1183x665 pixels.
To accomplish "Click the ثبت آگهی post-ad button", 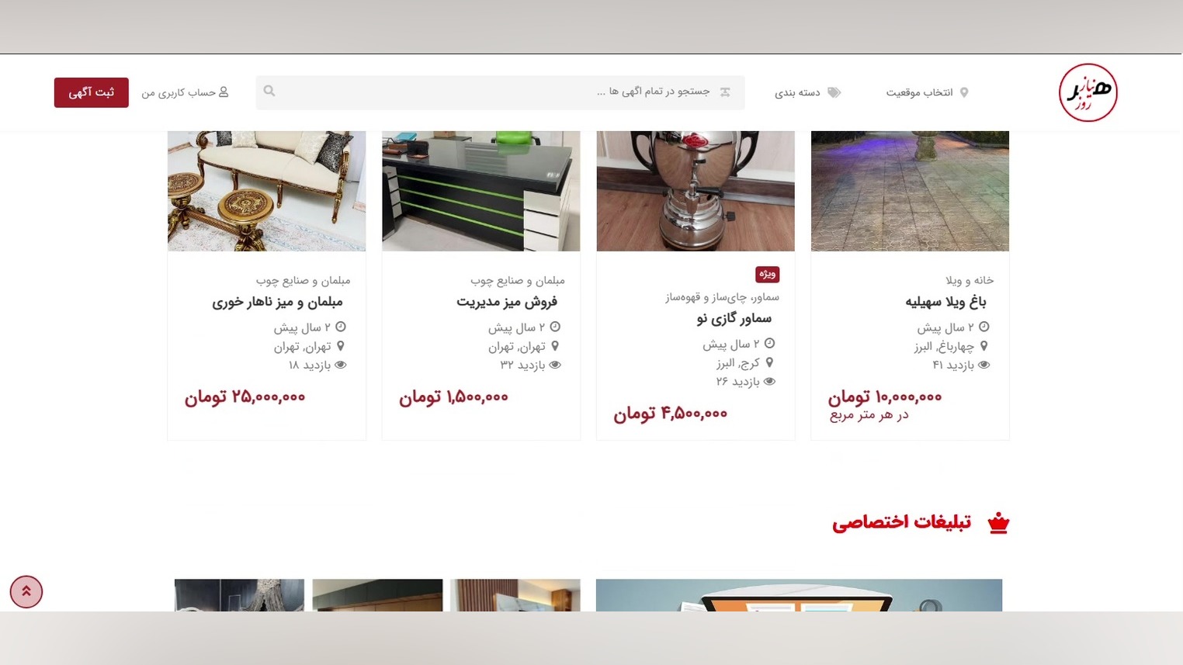I will point(92,92).
